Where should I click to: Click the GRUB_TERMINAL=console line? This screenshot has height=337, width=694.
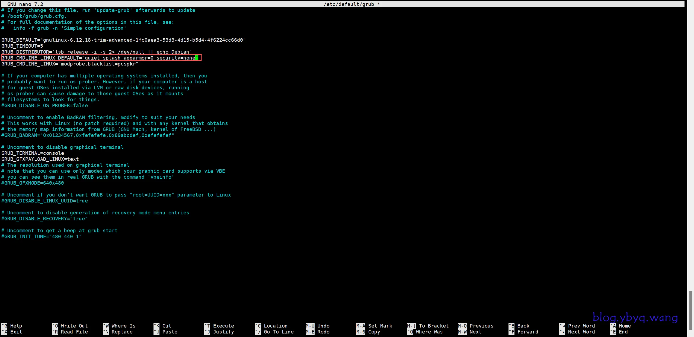33,153
